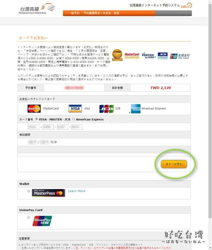Open the 予約履歴照会 / お支払・変更 tab
This screenshot has height=250, width=212.
(x=101, y=13)
